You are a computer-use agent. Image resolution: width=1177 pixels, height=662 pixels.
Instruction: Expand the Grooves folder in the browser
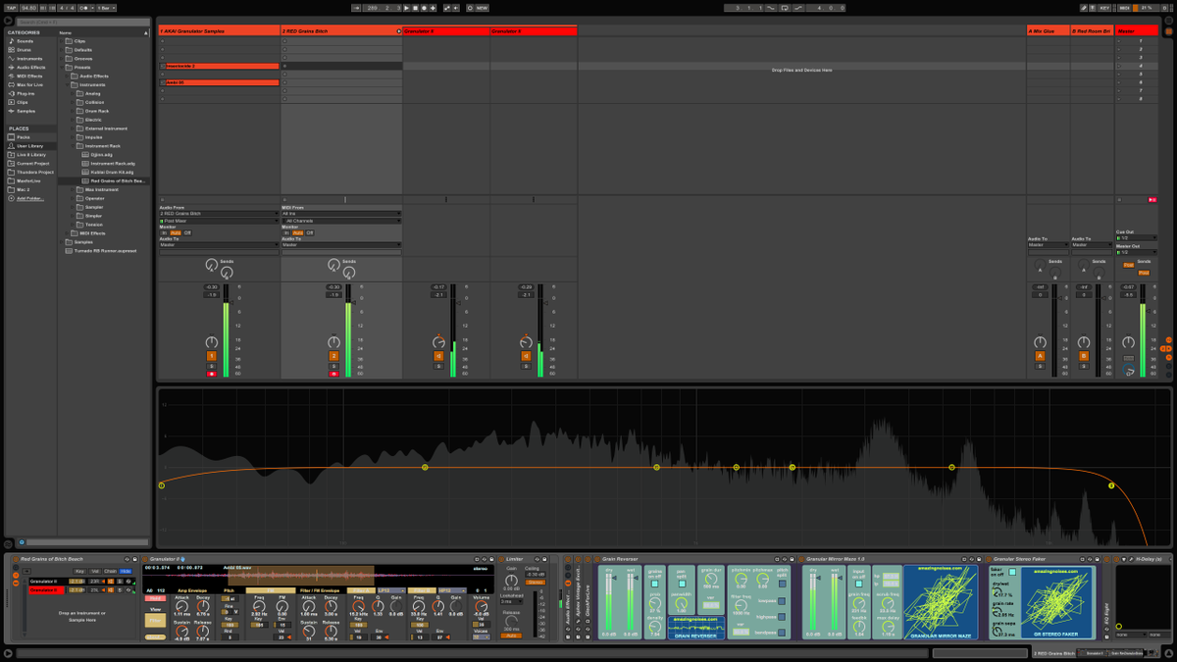tap(63, 59)
